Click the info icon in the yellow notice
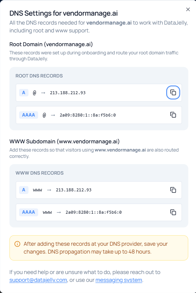 [17, 244]
